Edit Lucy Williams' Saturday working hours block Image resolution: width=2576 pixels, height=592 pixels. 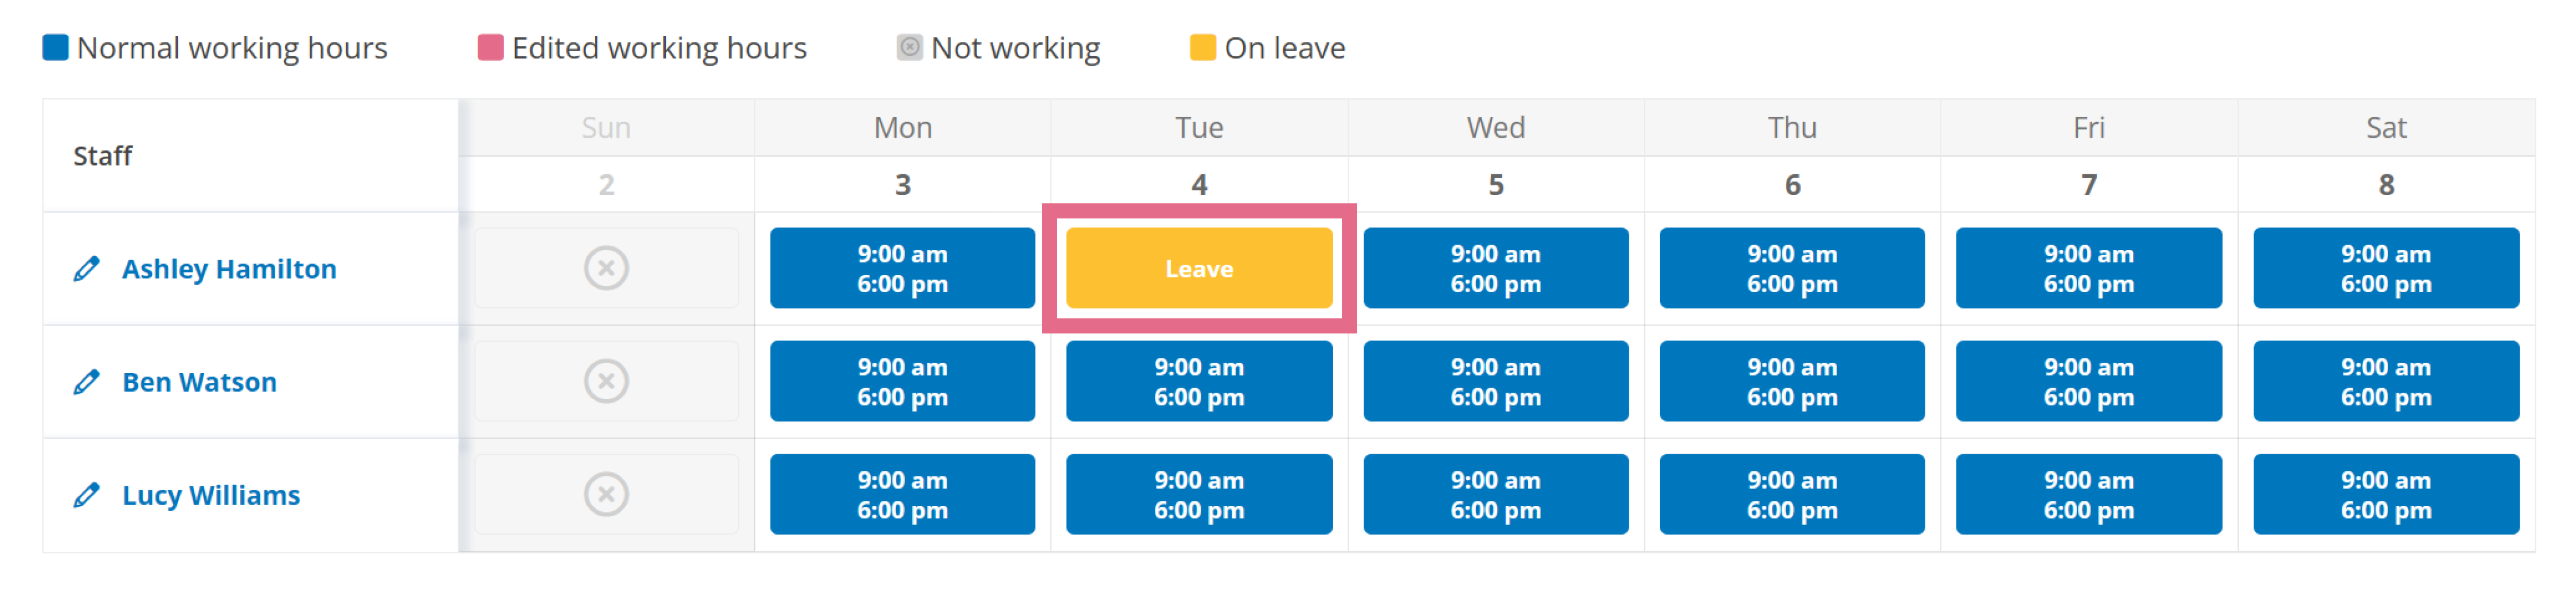point(2386,494)
